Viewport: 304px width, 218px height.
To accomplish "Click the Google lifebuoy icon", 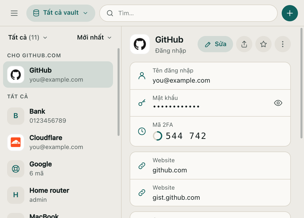I will coord(16,169).
